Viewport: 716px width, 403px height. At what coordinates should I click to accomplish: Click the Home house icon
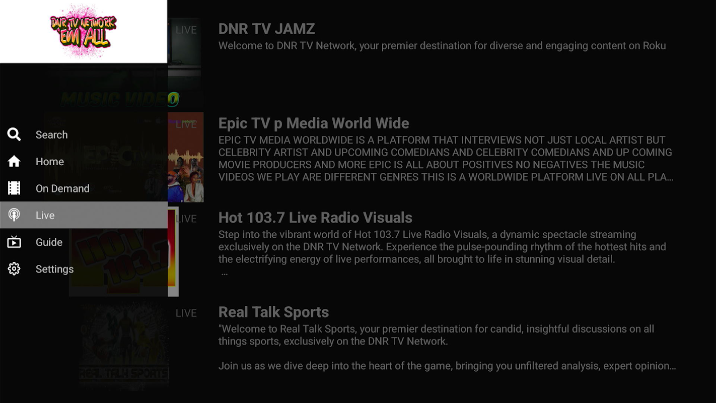click(x=14, y=161)
